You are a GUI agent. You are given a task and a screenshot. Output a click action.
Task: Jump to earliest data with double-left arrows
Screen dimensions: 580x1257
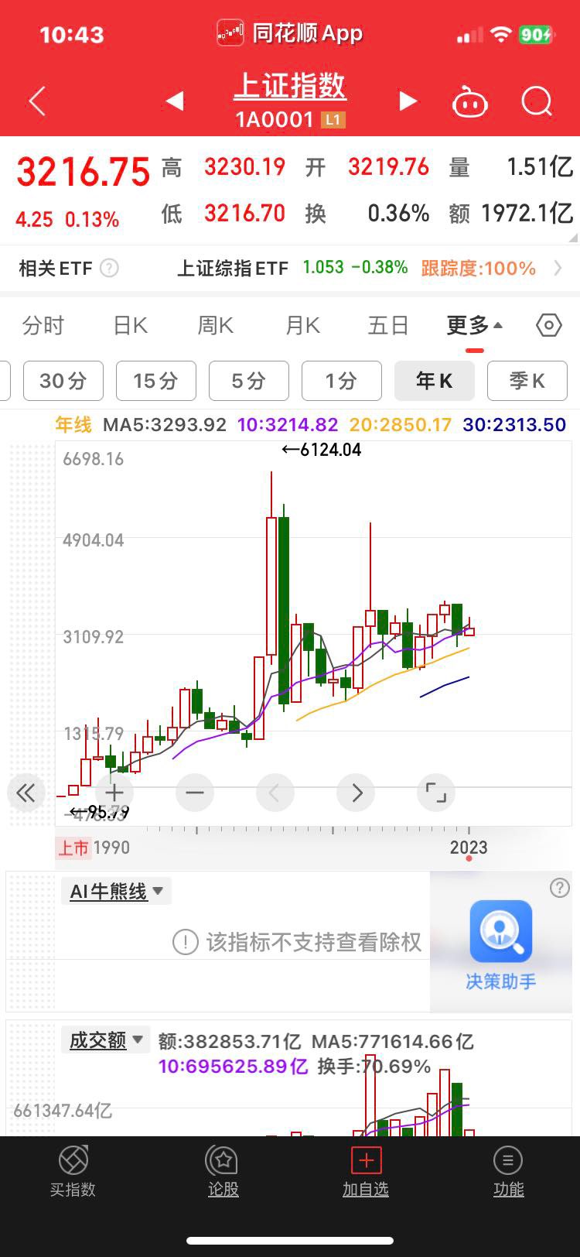coord(26,793)
